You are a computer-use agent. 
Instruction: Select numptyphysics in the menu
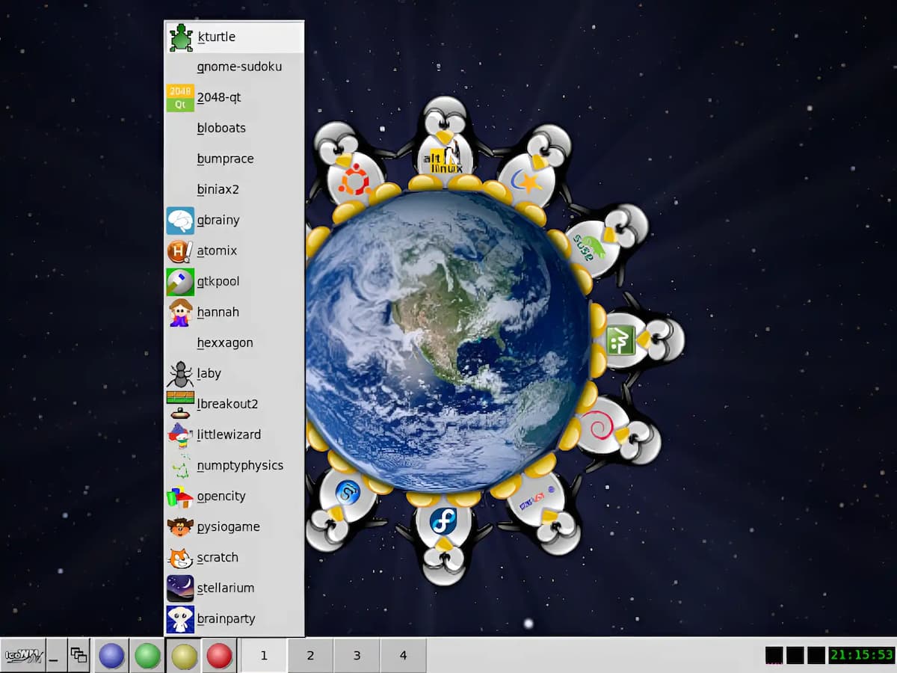click(240, 466)
